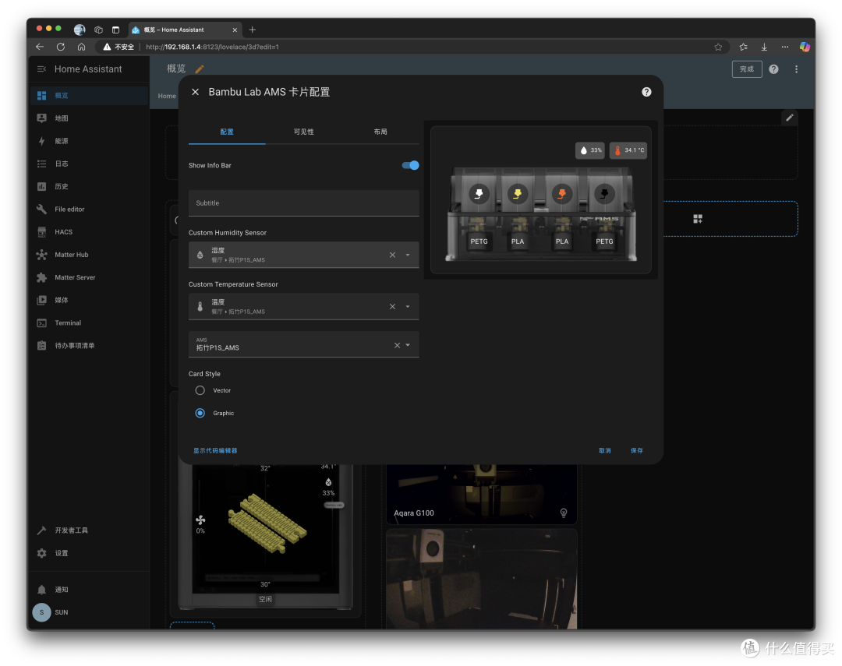Select the Vector card style

pyautogui.click(x=200, y=391)
